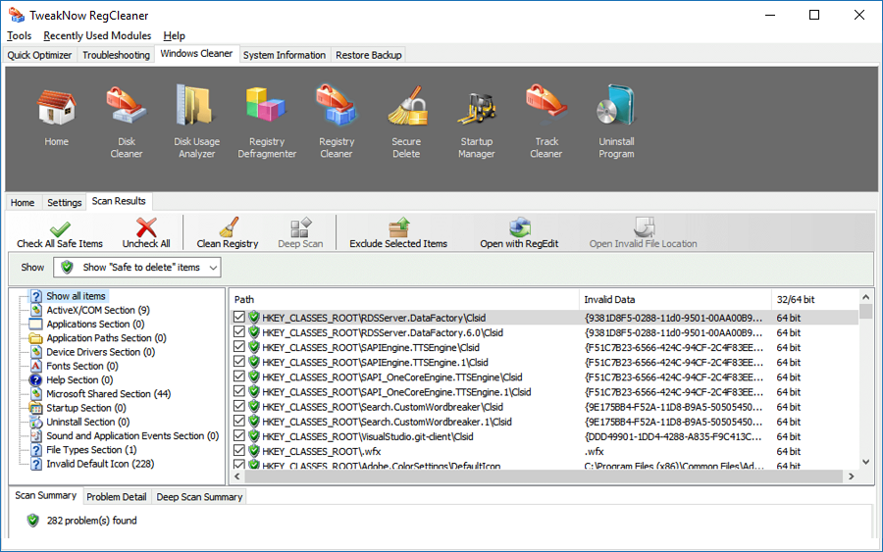Open the Secure Delete tool icon
The height and width of the screenshot is (552, 883).
click(406, 106)
